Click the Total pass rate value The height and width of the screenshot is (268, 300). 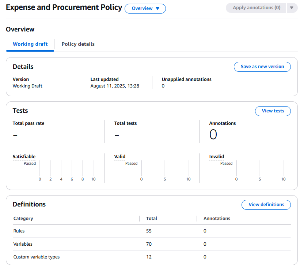point(15,135)
